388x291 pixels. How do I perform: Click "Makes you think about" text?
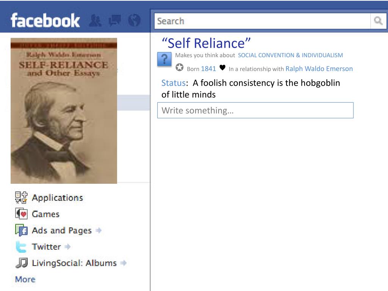[205, 55]
